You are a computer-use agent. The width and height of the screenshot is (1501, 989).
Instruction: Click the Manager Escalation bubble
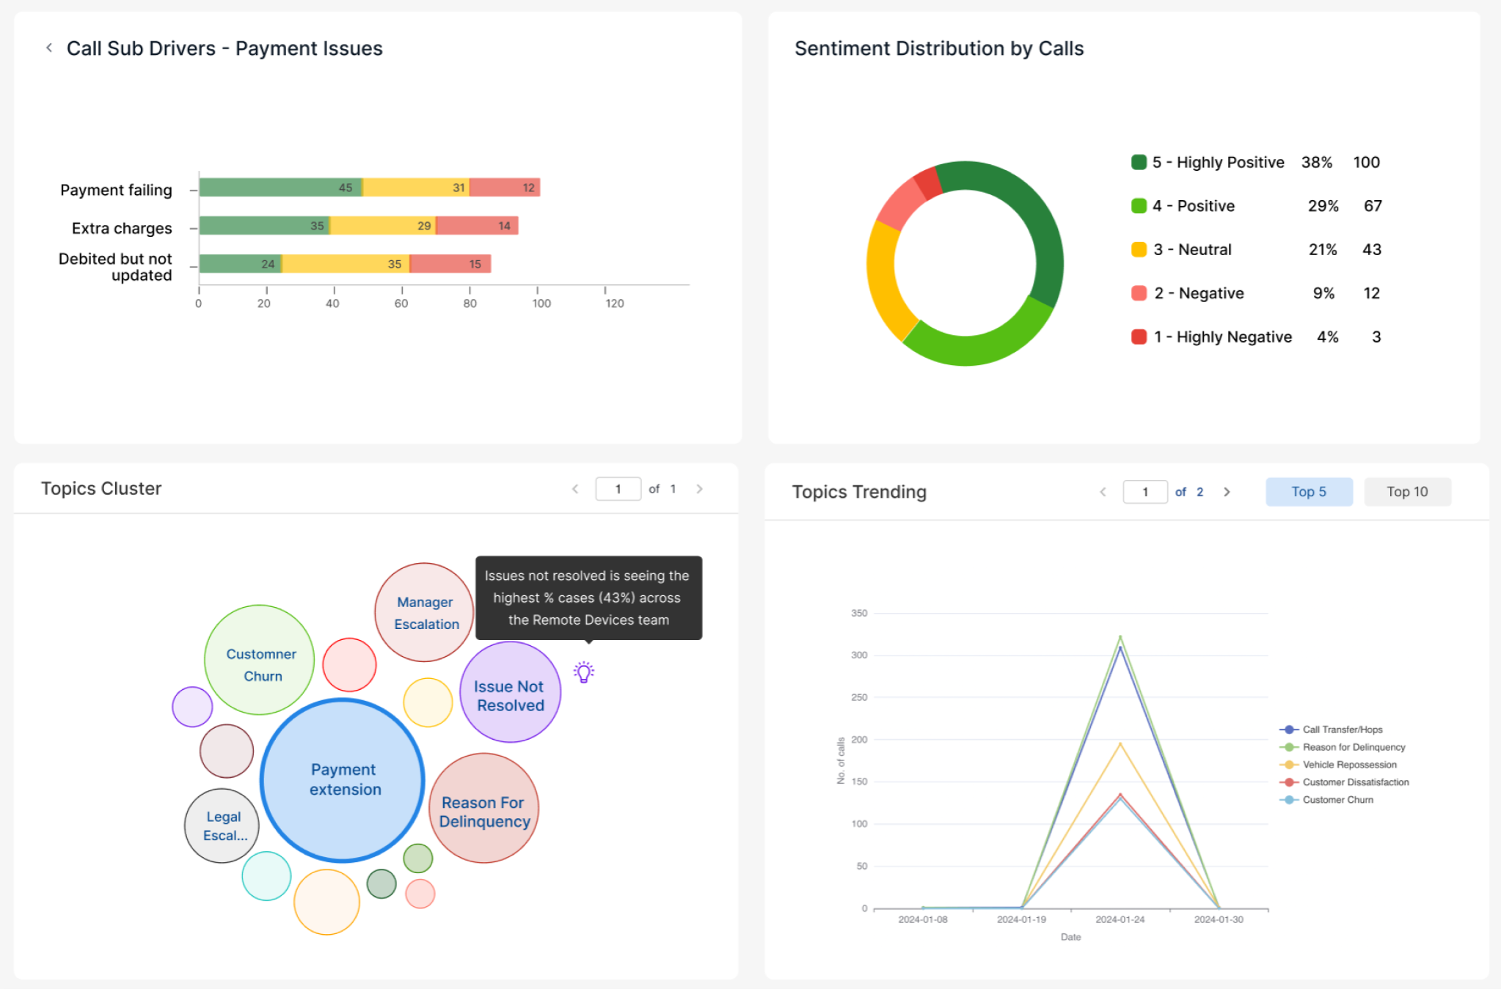click(425, 612)
